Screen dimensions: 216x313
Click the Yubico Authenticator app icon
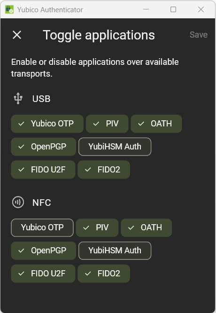[x=9, y=9]
